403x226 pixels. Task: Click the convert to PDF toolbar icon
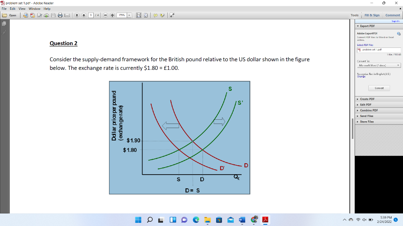click(x=26, y=15)
